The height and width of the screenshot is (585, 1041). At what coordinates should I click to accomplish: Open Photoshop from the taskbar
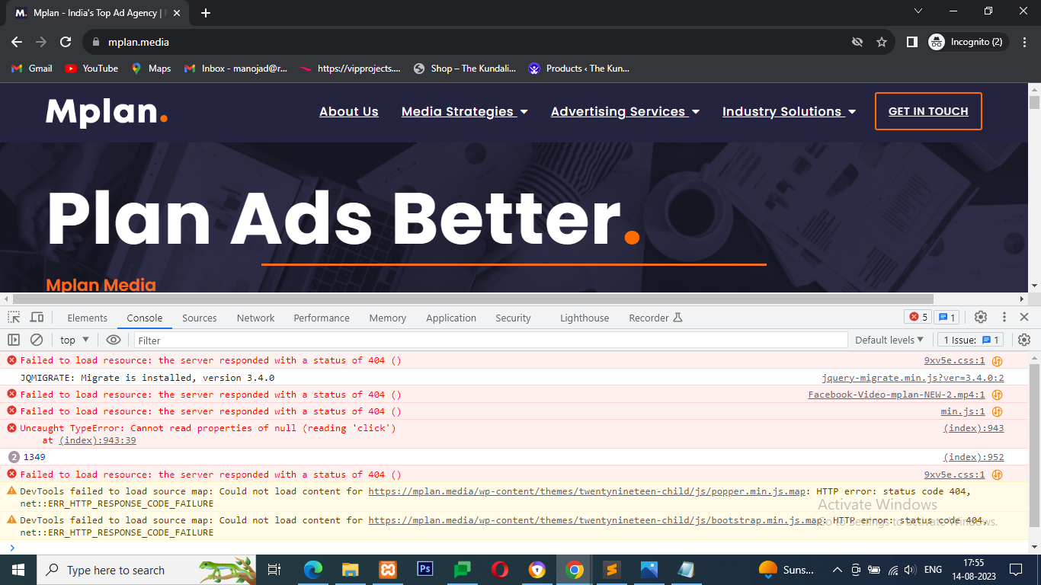point(424,570)
